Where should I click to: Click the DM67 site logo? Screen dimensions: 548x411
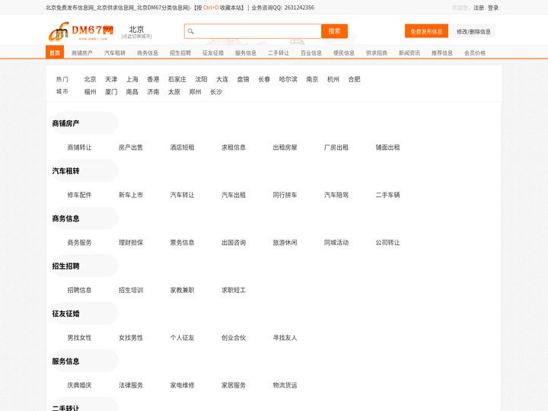(x=81, y=31)
